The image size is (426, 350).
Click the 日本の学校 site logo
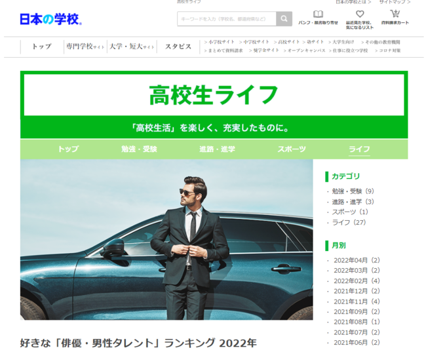pyautogui.click(x=51, y=20)
